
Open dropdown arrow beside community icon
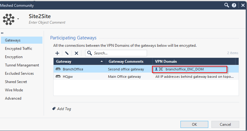[18, 19]
